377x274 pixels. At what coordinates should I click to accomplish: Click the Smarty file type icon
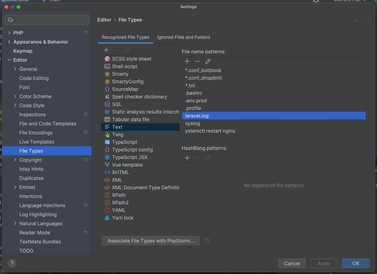107,74
